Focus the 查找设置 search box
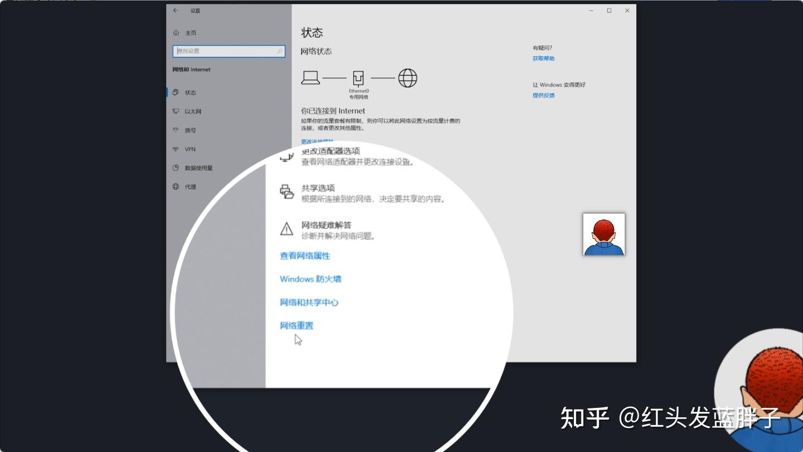 (x=229, y=51)
